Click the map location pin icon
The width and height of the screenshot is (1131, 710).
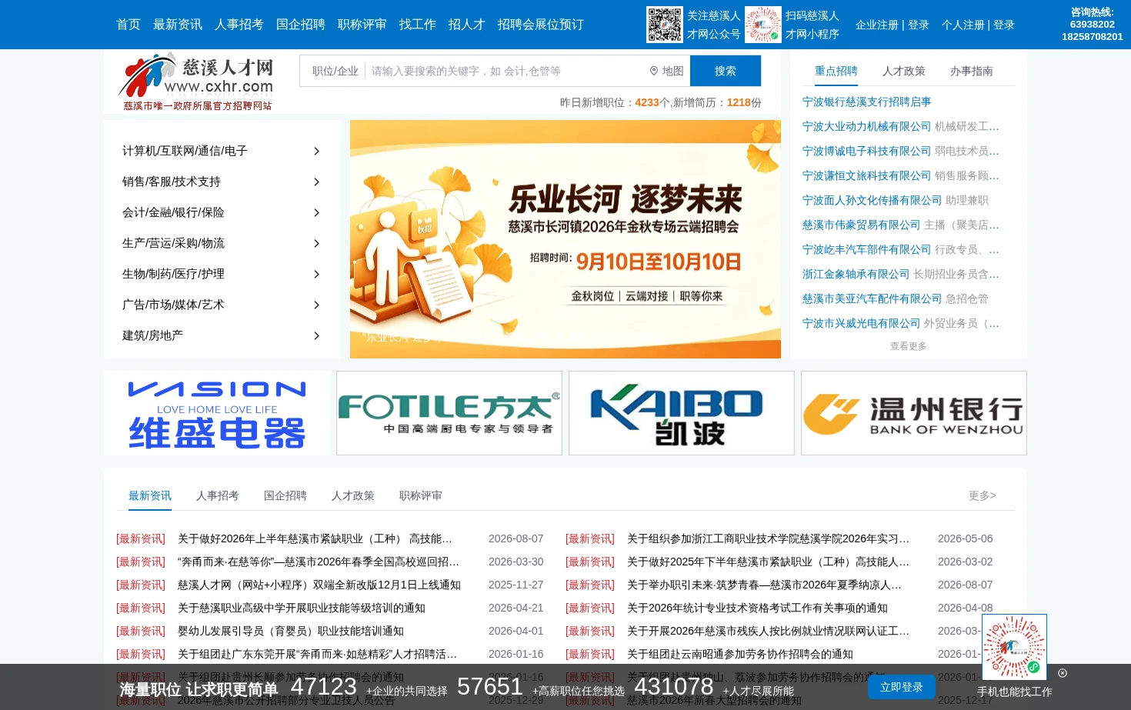654,71
